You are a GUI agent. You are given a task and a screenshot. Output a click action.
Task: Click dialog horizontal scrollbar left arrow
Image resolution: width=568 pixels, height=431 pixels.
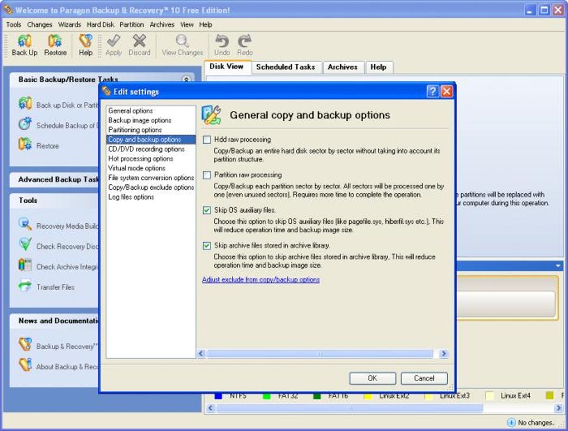point(202,354)
